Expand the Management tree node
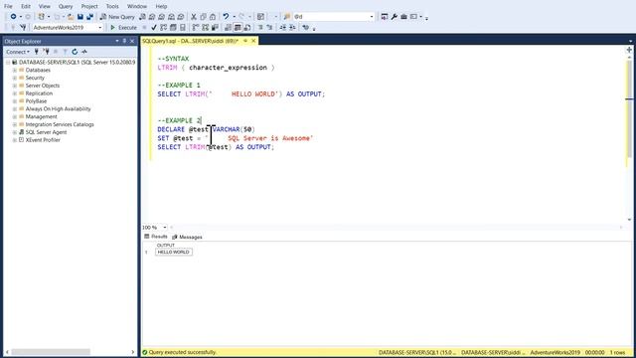This screenshot has height=358, width=636. click(15, 117)
